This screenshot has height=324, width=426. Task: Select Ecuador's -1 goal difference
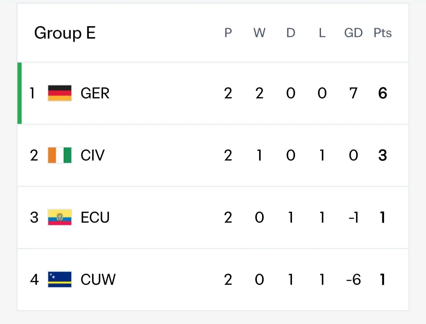pos(353,218)
